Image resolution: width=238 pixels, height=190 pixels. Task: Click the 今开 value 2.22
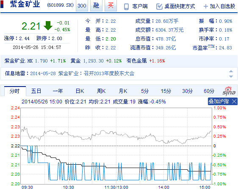[111, 21]
